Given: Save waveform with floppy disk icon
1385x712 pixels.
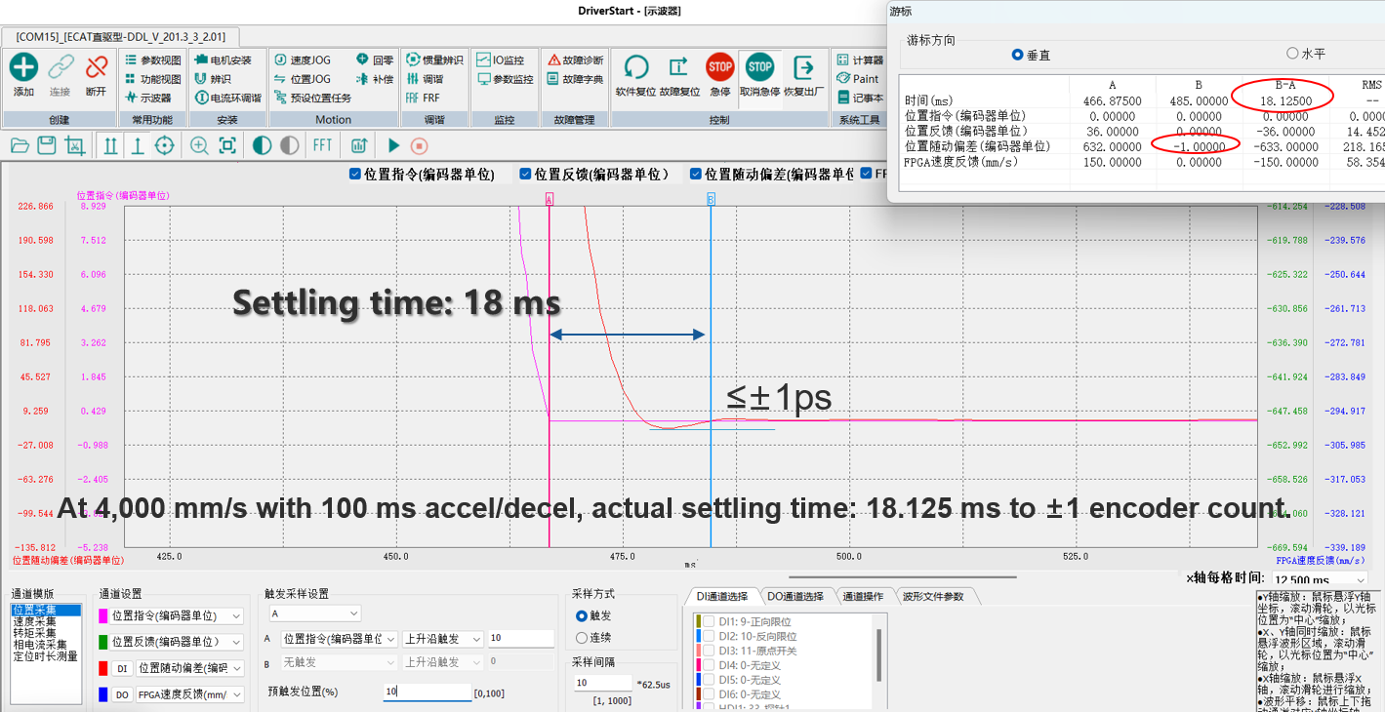Looking at the screenshot, I should (46, 145).
